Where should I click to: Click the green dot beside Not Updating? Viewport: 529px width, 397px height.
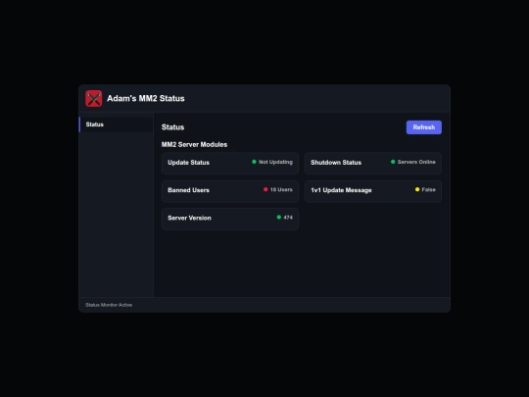point(254,162)
